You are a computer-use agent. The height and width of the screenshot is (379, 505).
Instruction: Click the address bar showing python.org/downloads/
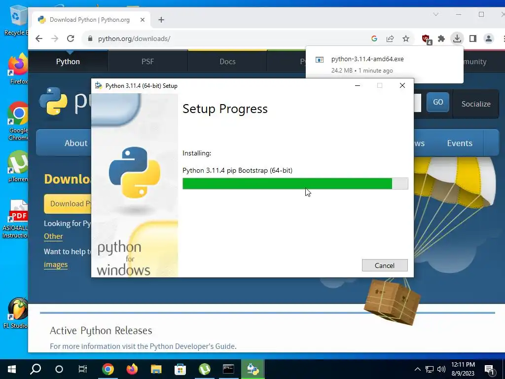(225, 38)
